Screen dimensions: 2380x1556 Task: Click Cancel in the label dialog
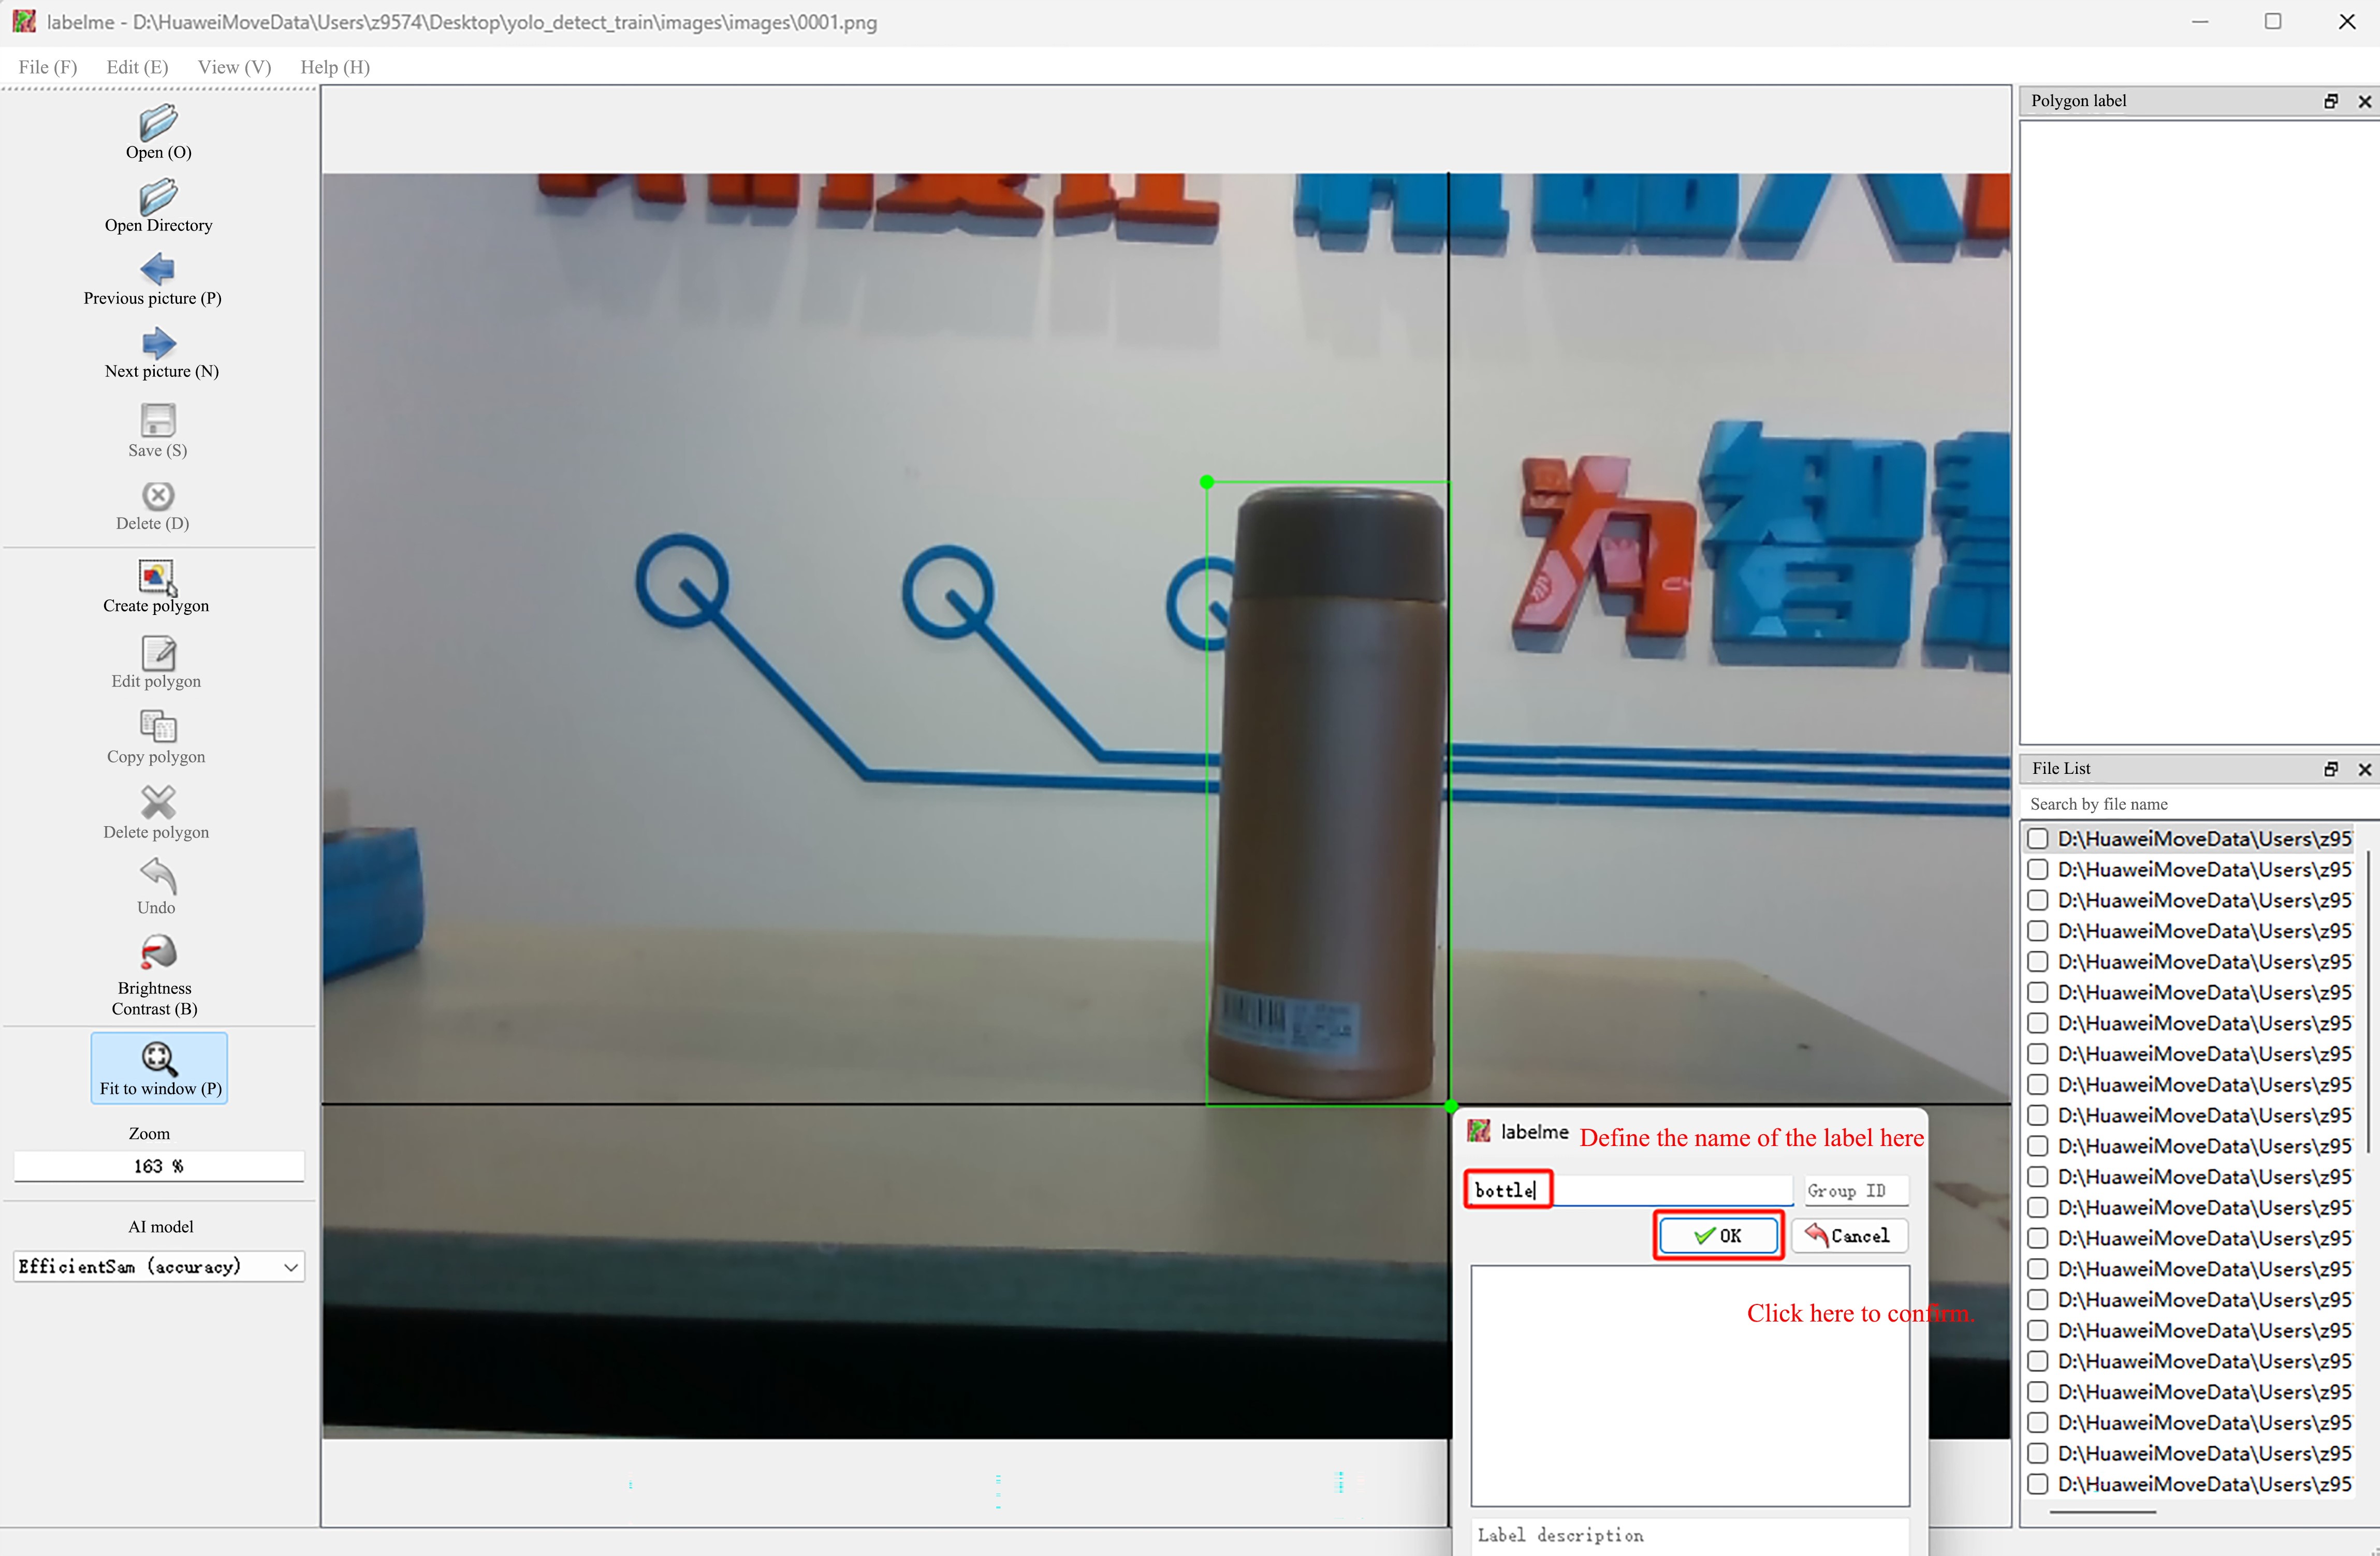1849,1236
